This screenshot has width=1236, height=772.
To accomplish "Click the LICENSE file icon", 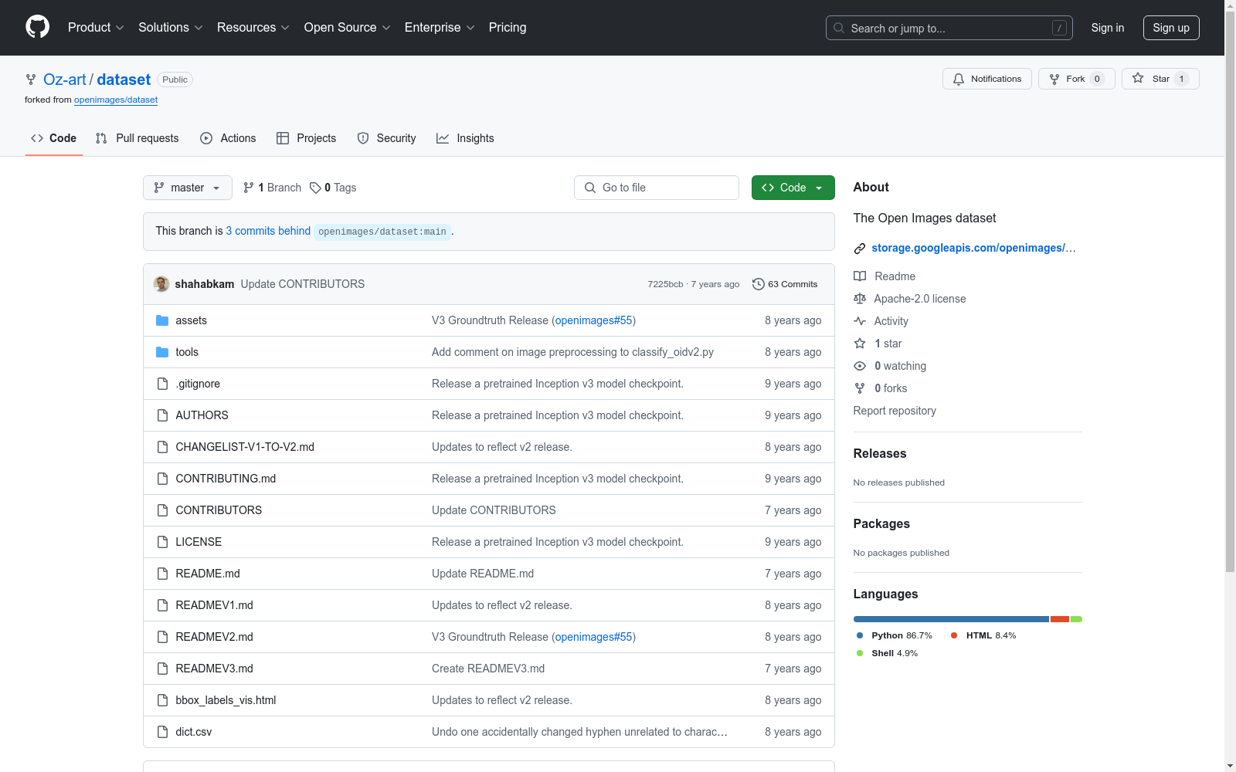I will click(162, 542).
